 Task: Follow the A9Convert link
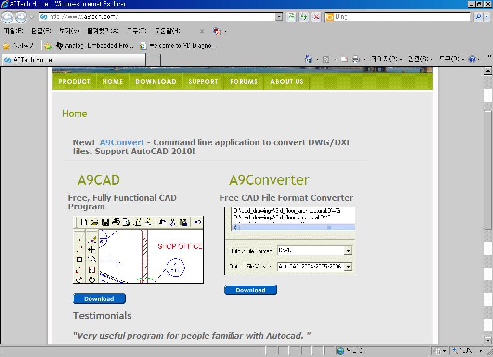click(x=122, y=142)
